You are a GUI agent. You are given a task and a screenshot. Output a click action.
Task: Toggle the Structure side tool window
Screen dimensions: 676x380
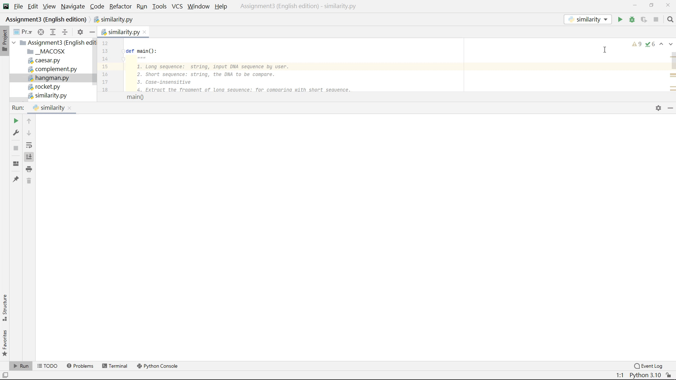[5, 308]
